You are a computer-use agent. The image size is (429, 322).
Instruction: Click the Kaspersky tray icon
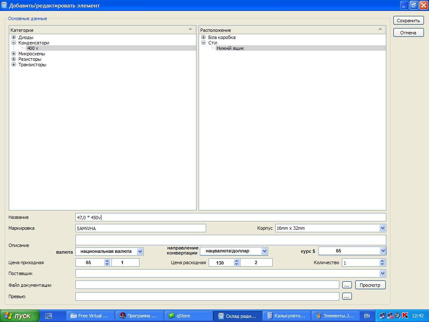point(404,316)
